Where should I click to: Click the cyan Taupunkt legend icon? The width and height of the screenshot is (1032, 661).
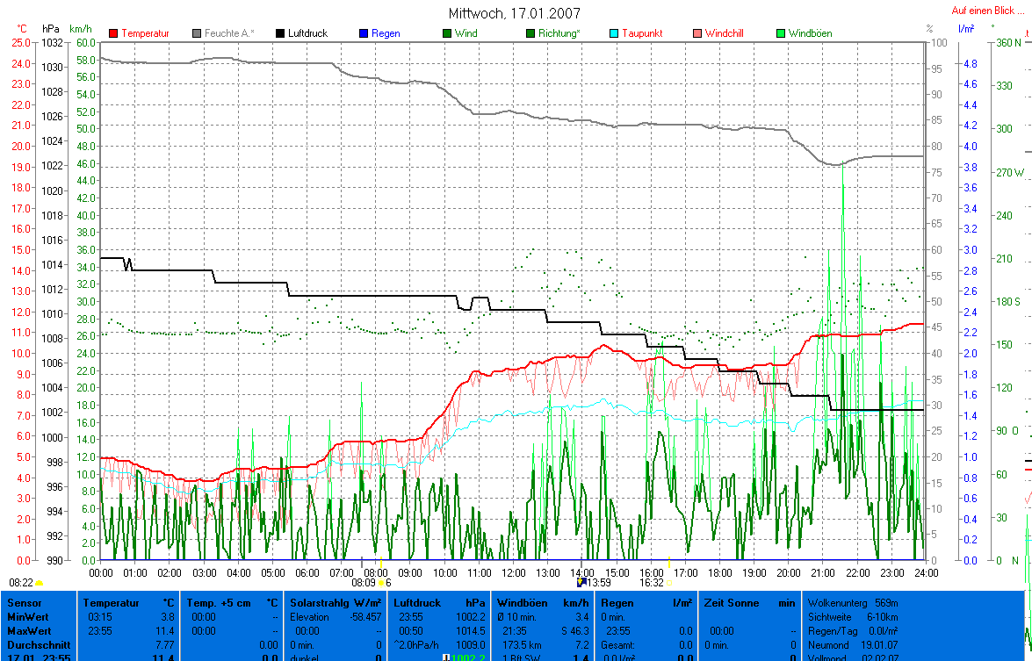pyautogui.click(x=615, y=33)
